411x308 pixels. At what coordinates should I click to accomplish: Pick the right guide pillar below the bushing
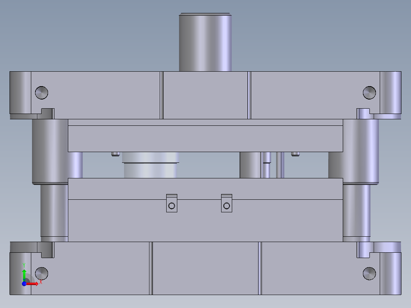[357, 212]
